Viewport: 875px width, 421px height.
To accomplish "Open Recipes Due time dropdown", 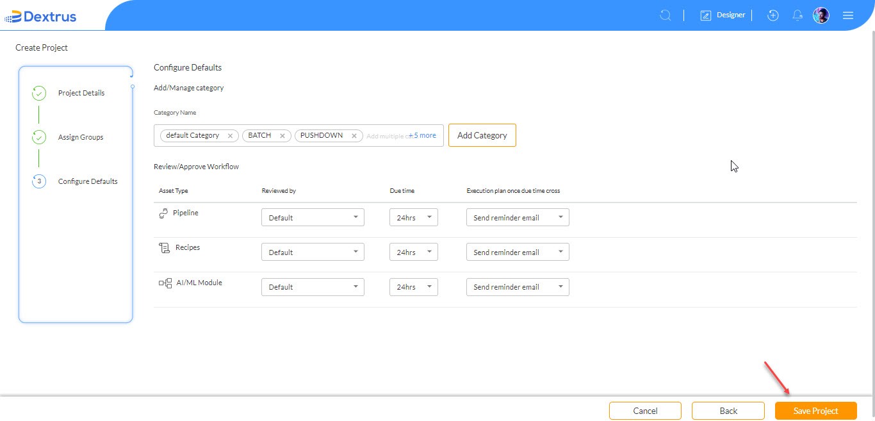I will click(414, 252).
